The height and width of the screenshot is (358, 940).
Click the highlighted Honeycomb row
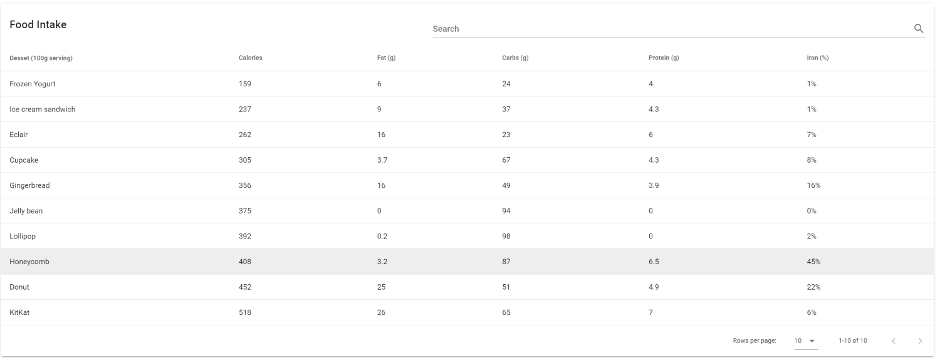click(29, 262)
